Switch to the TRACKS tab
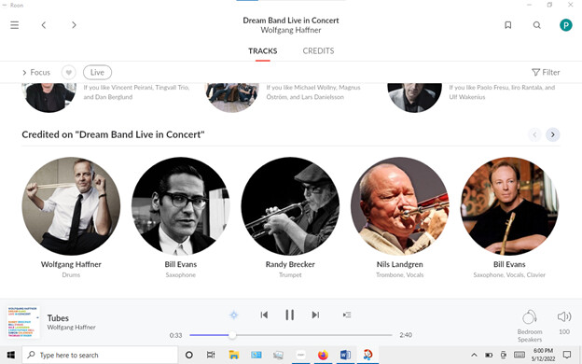The width and height of the screenshot is (582, 364). (263, 51)
